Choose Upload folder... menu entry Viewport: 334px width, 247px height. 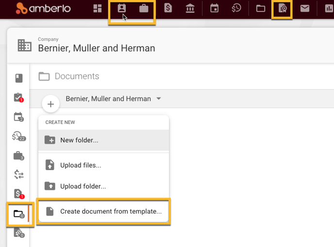pyautogui.click(x=103, y=186)
